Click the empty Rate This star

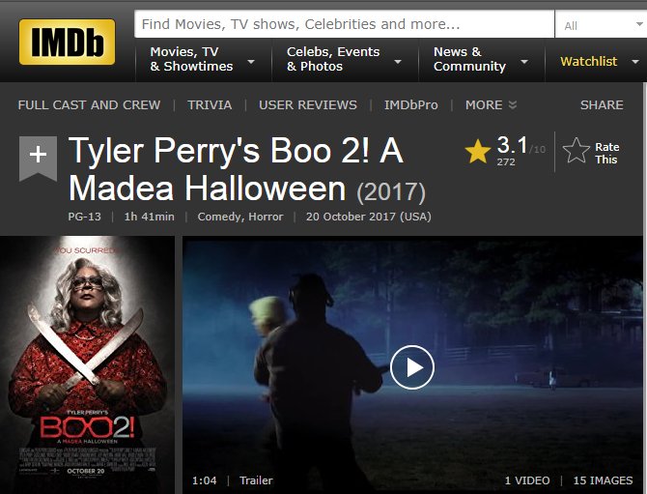[x=577, y=151]
